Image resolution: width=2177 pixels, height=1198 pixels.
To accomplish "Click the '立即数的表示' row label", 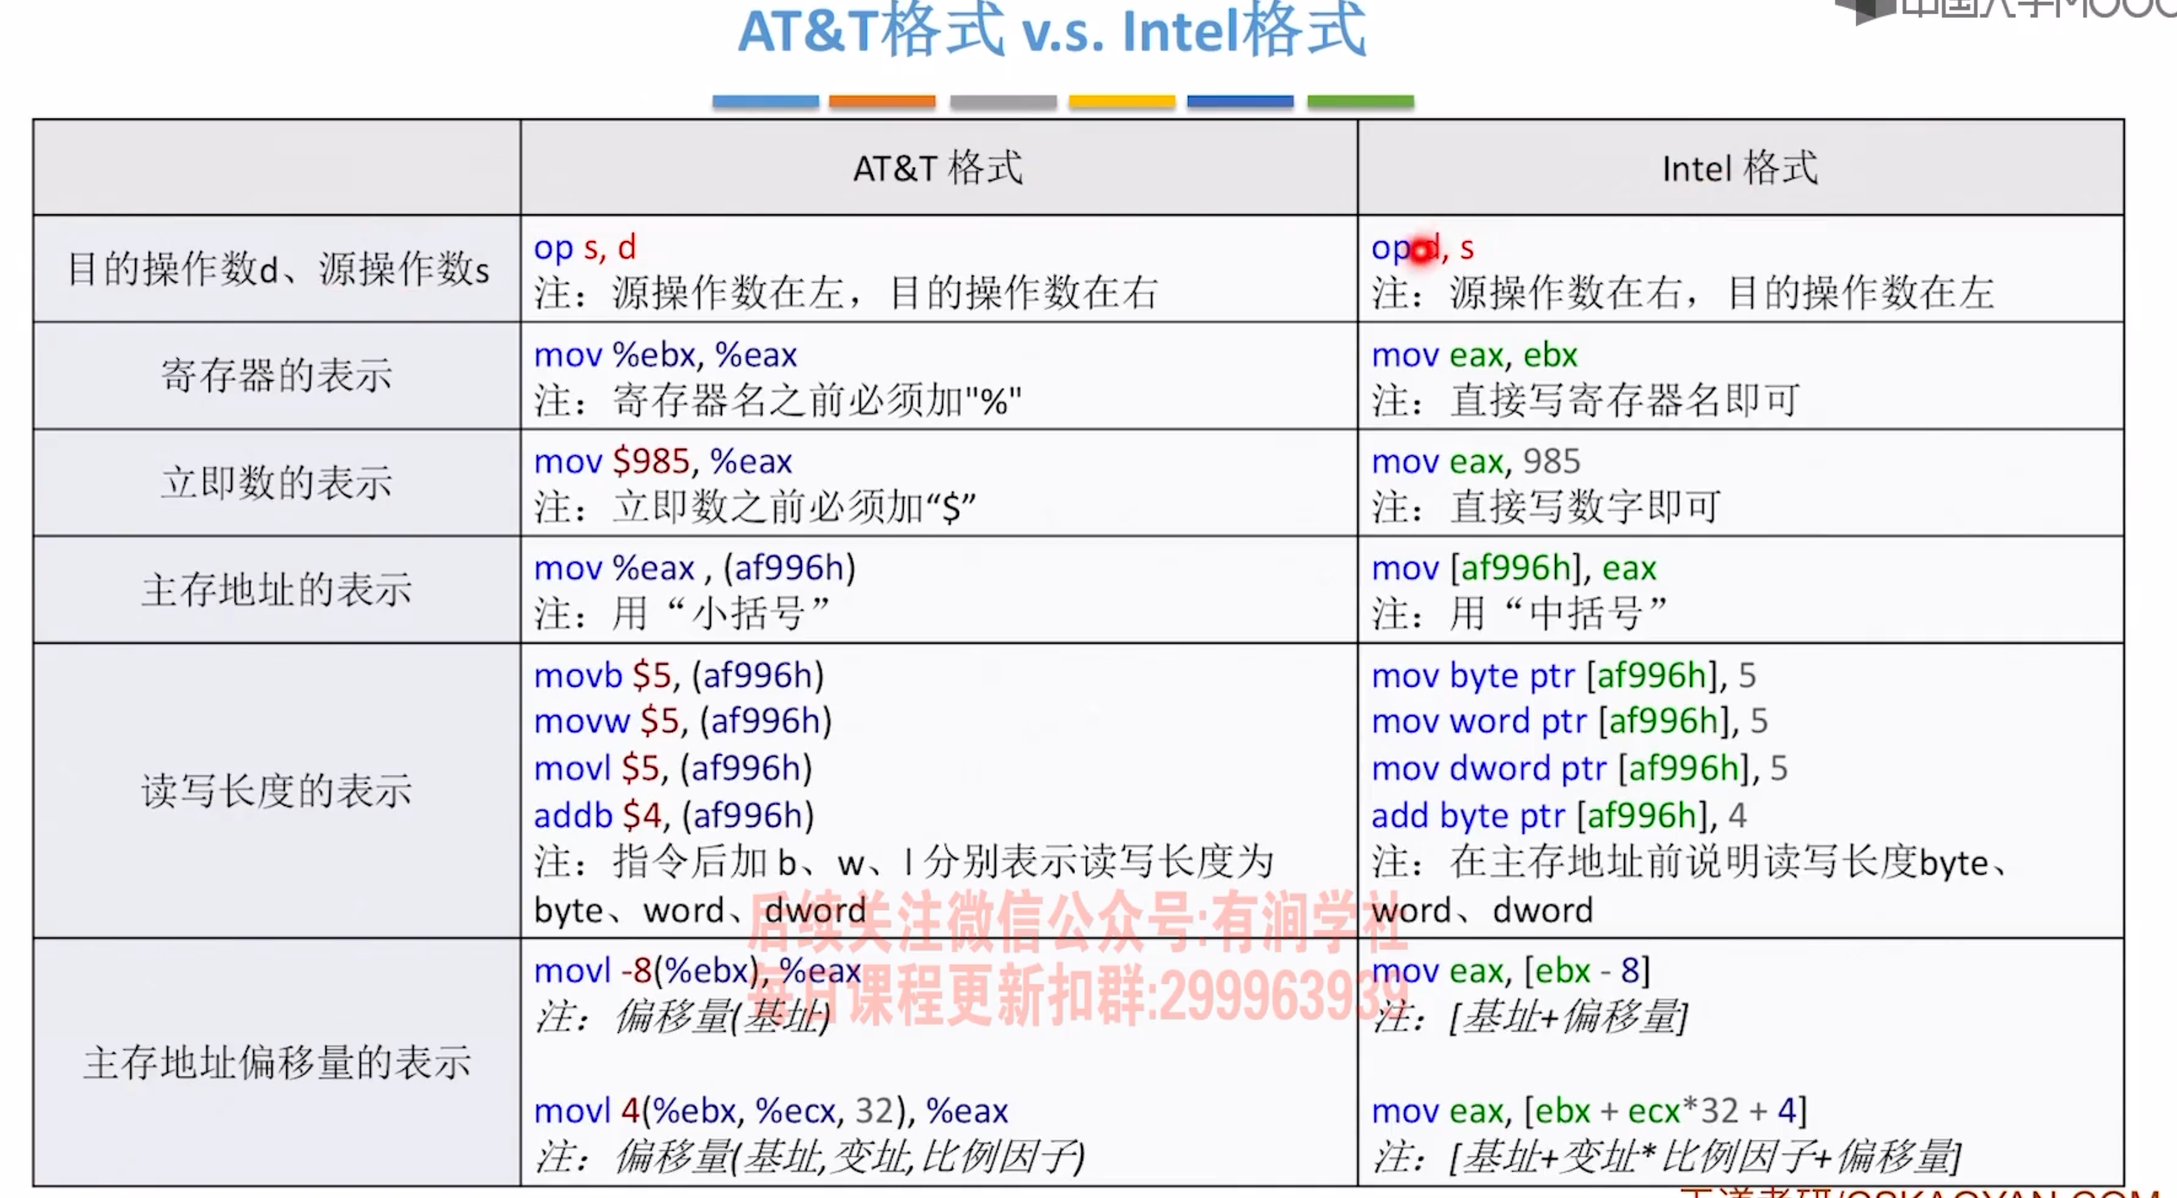I will (276, 482).
